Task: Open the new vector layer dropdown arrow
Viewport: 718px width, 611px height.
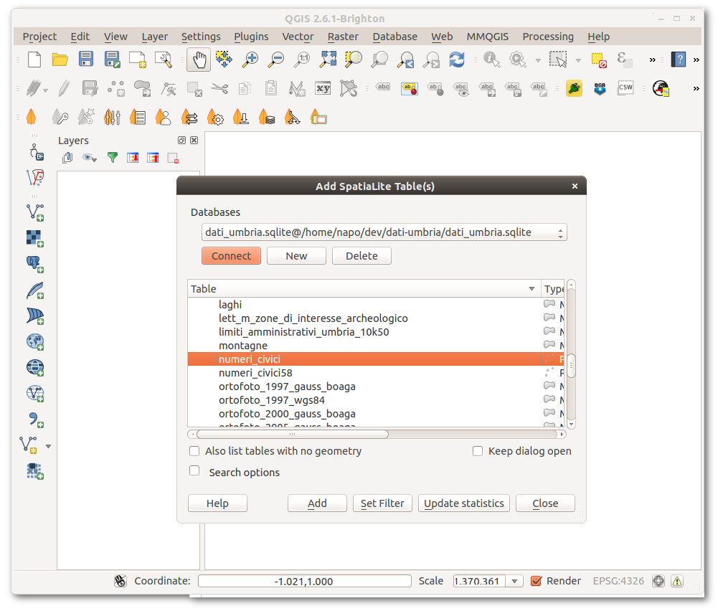Action: click(x=49, y=446)
